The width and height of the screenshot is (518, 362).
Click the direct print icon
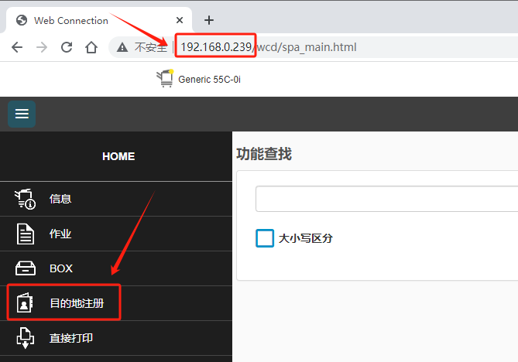click(x=26, y=338)
